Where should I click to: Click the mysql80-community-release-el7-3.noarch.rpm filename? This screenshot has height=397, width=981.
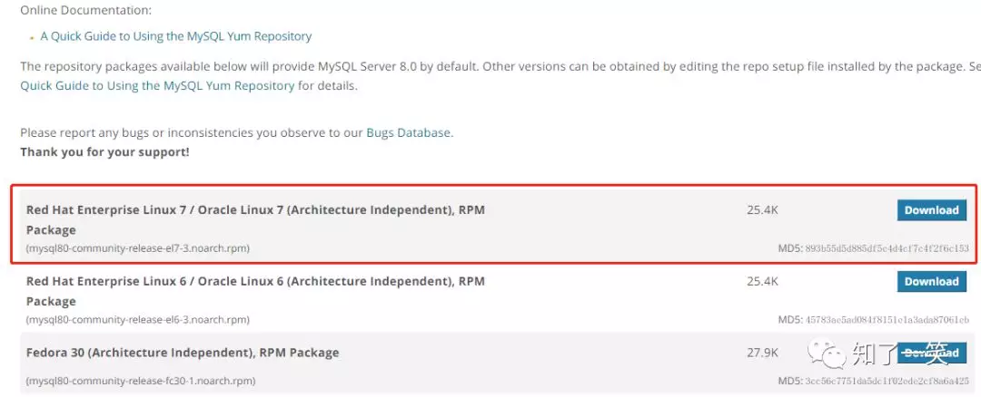[138, 247]
